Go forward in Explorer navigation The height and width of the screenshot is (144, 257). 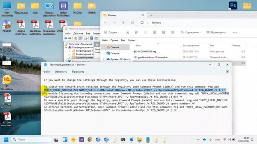(114, 23)
